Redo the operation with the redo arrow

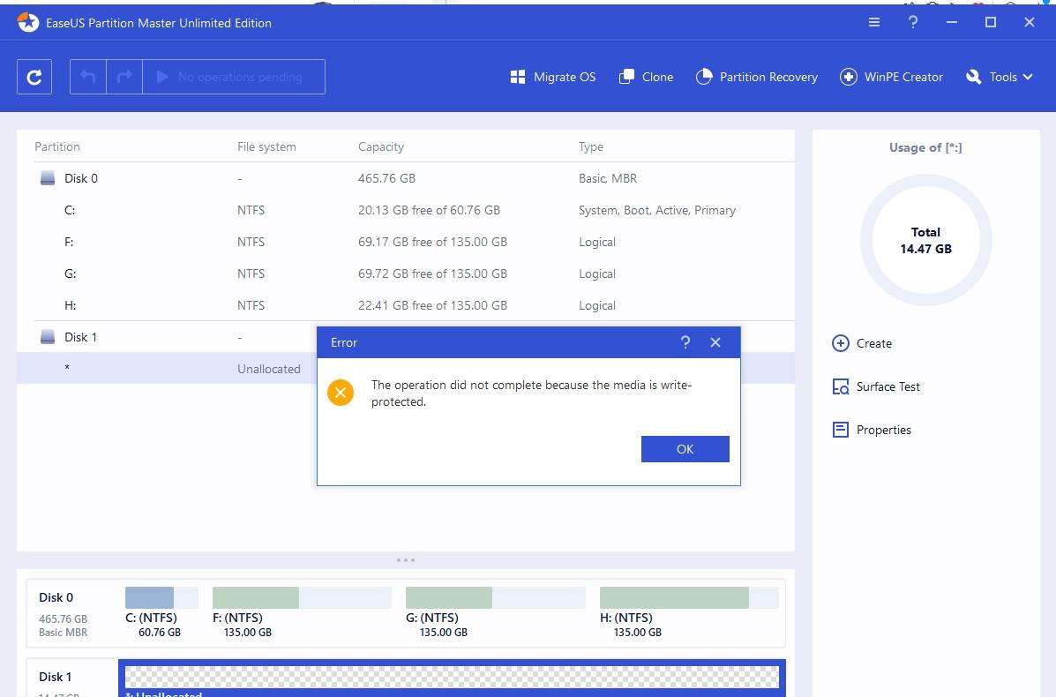[124, 77]
